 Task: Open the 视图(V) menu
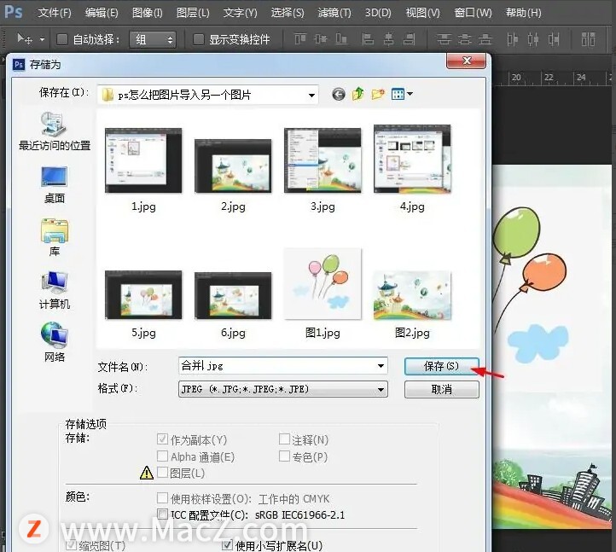422,13
